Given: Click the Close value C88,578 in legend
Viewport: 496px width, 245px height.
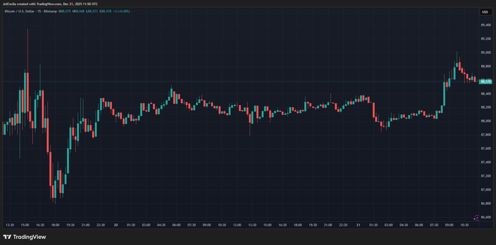Looking at the screenshot, I should click(105, 11).
